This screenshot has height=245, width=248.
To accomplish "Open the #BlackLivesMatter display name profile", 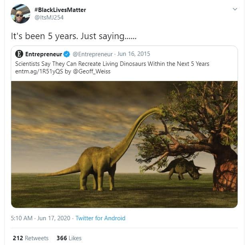I will pos(60,10).
